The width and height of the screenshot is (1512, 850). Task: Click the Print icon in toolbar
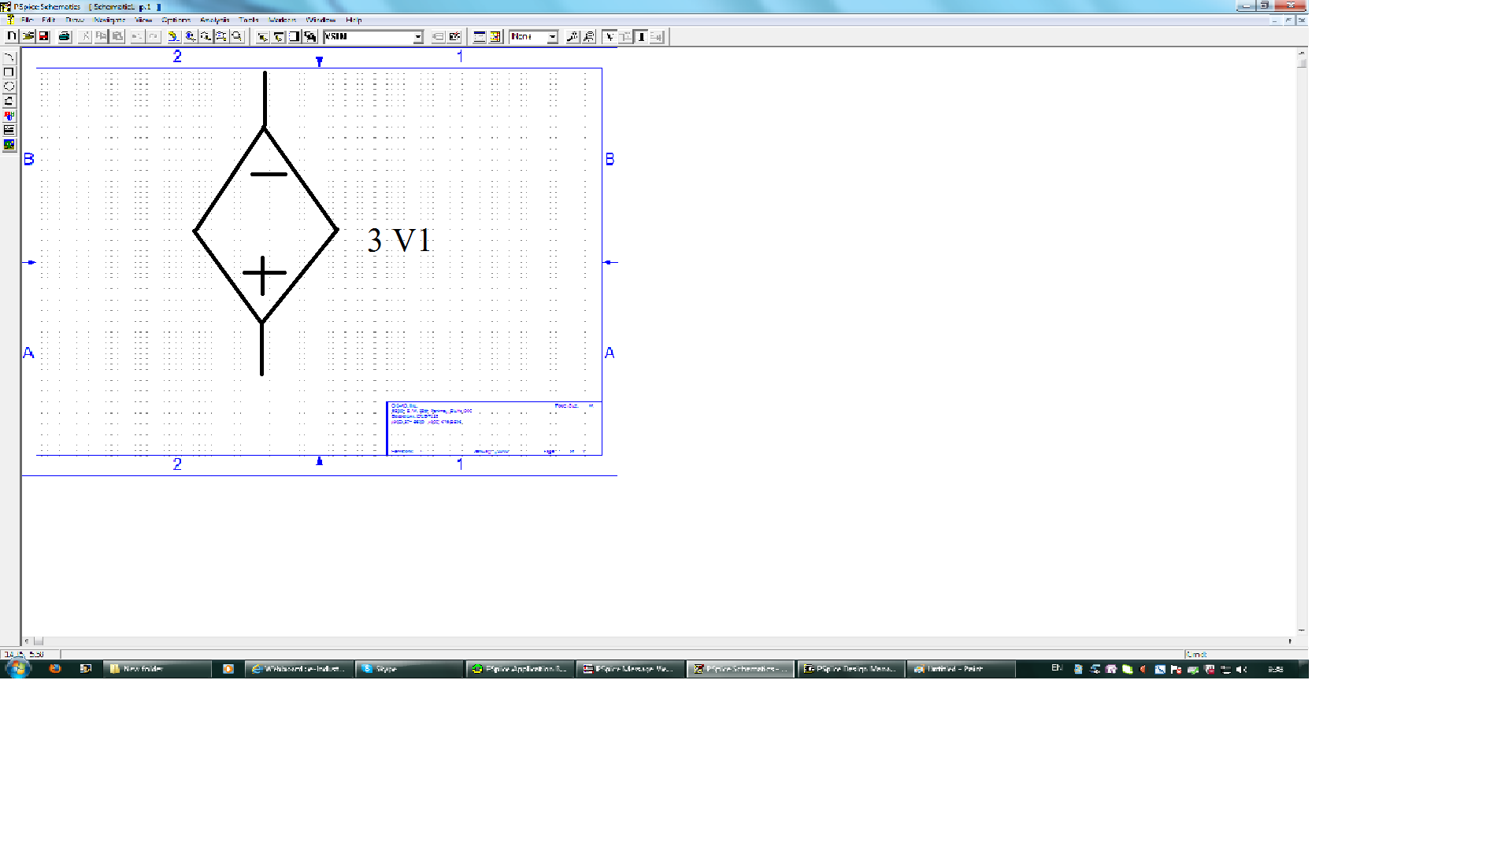click(65, 36)
